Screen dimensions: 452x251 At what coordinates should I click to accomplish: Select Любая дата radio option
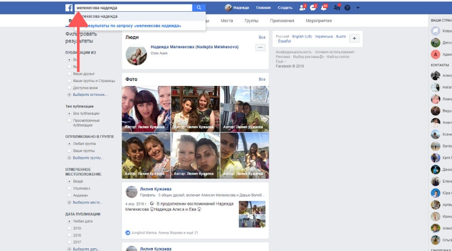(x=69, y=221)
